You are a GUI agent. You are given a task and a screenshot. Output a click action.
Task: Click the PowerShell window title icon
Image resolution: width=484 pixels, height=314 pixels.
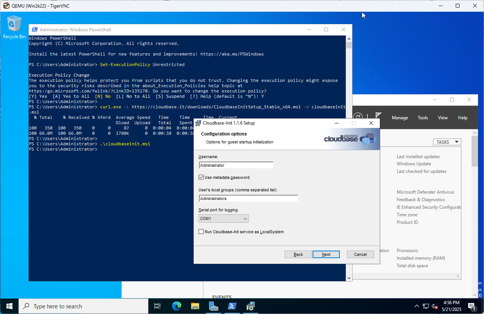coord(34,30)
